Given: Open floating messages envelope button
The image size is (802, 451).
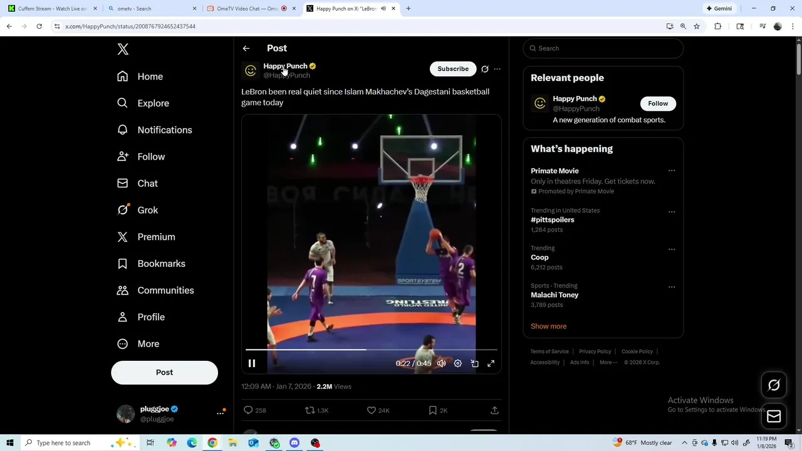Looking at the screenshot, I should tap(774, 417).
